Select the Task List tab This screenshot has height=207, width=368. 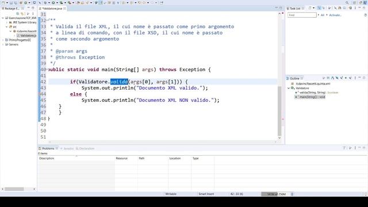click(295, 9)
